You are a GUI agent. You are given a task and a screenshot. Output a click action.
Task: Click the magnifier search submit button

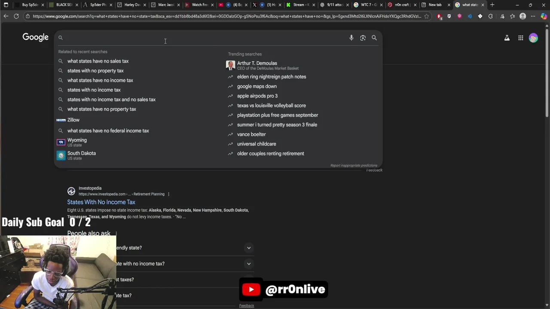coord(374,38)
